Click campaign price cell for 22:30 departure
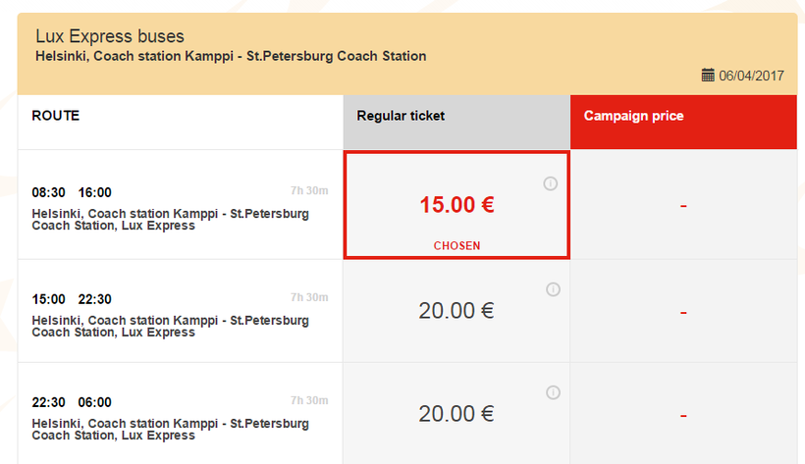 tap(683, 415)
